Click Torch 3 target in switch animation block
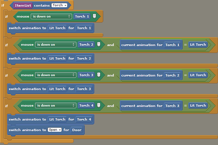This screenshot has height=145, width=218. (84, 89)
